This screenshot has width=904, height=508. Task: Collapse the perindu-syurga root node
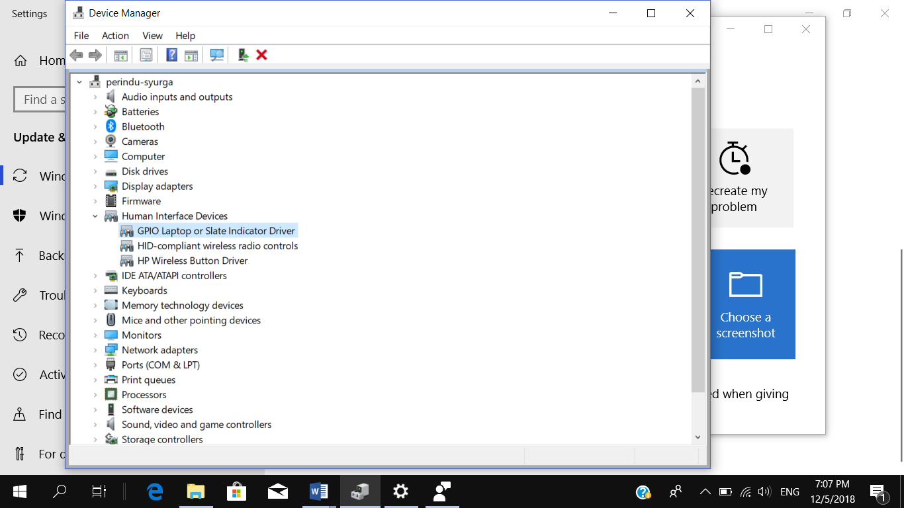[79, 82]
